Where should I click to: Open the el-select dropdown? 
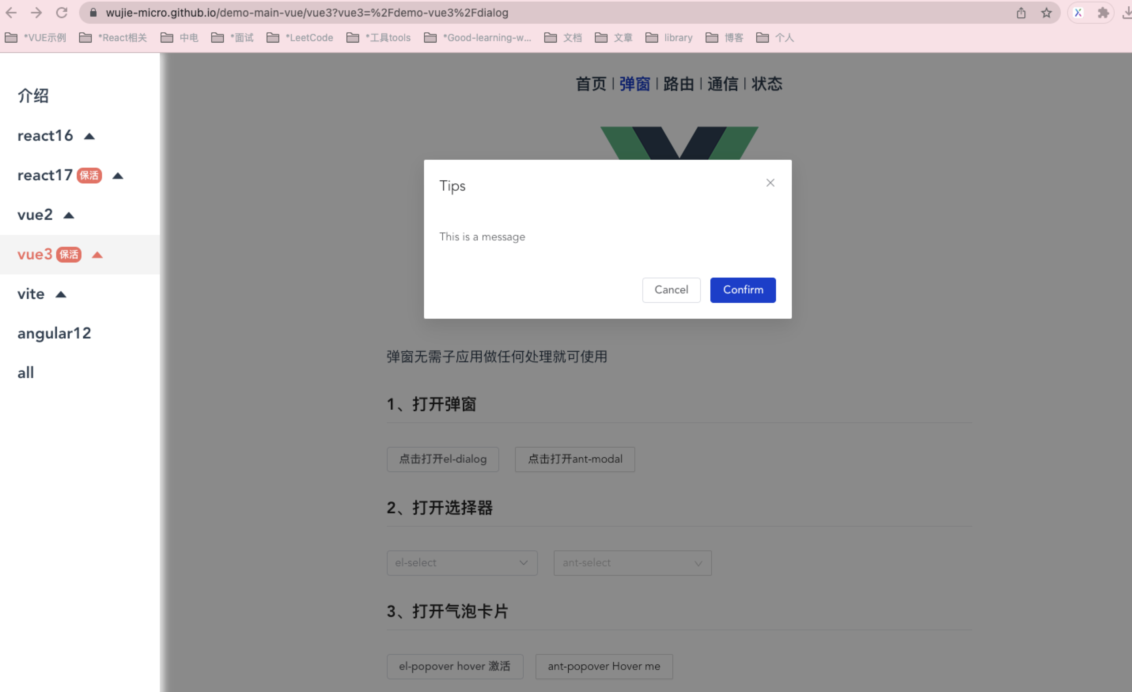[461, 563]
